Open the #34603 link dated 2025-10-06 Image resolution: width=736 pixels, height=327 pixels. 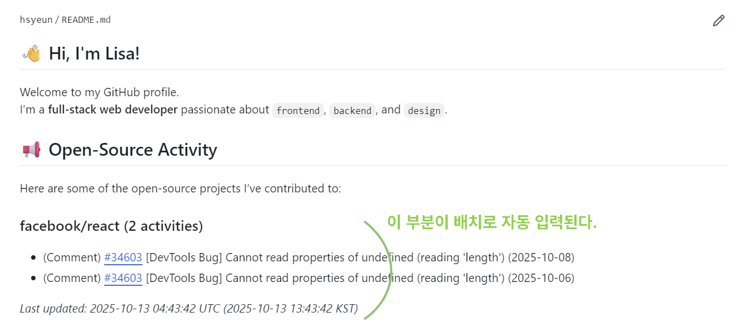point(123,278)
